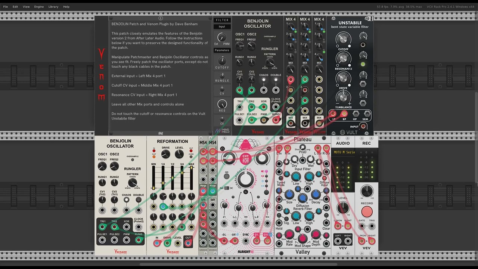Toggle OVERSAMPLE on light Benjolin Oscillator
Image resolution: width=478 pixels, height=269 pixels.
(x=133, y=160)
